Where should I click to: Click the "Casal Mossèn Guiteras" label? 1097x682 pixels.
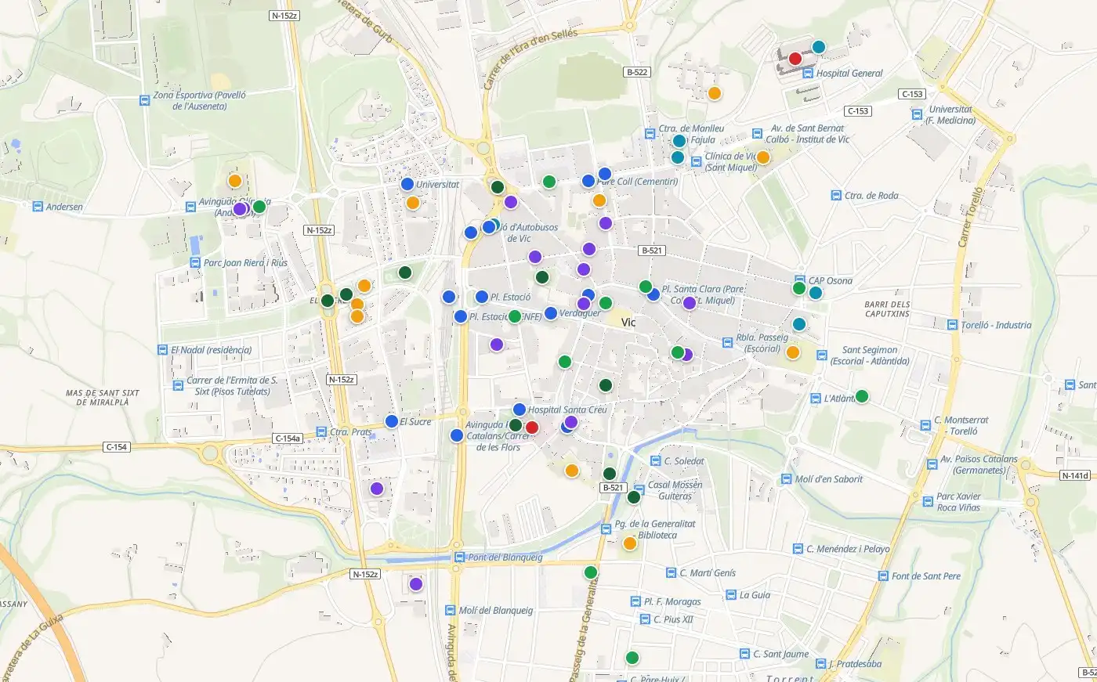[675, 490]
